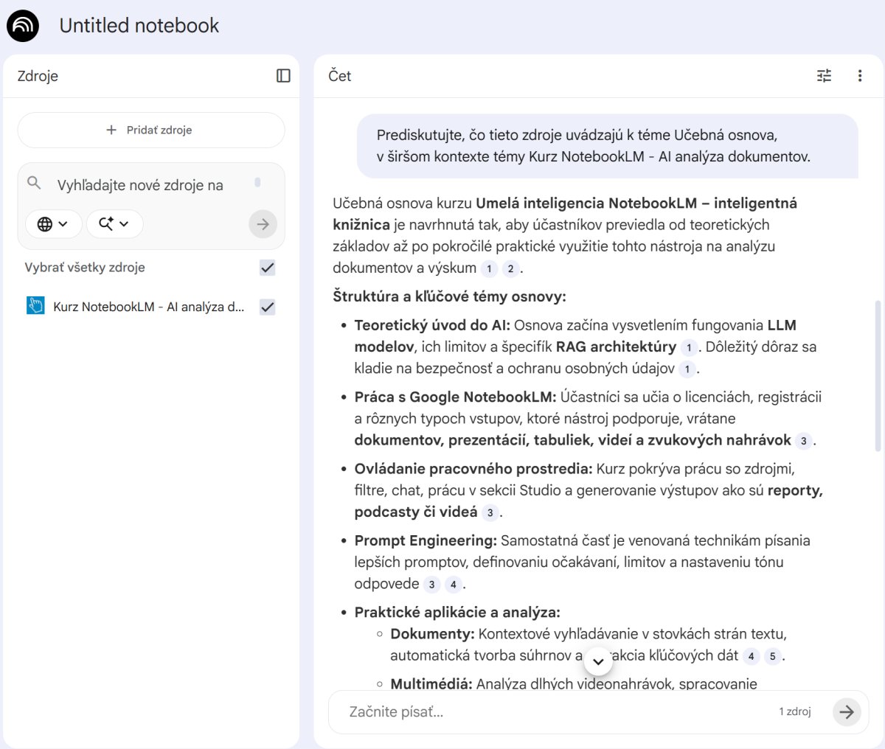Click the source icon beside Kurz NotebookLM
This screenshot has width=885, height=749.
35,307
